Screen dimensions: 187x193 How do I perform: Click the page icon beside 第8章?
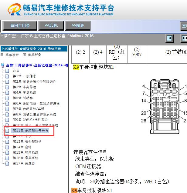7,114
